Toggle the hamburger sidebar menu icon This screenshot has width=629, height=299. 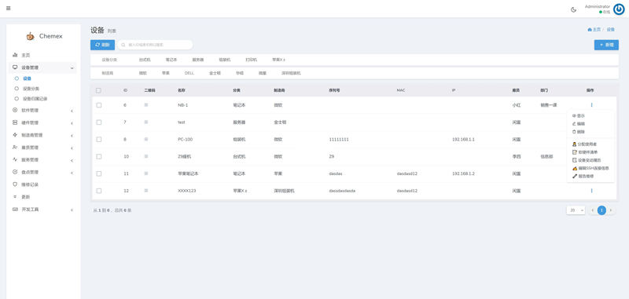pyautogui.click(x=9, y=9)
